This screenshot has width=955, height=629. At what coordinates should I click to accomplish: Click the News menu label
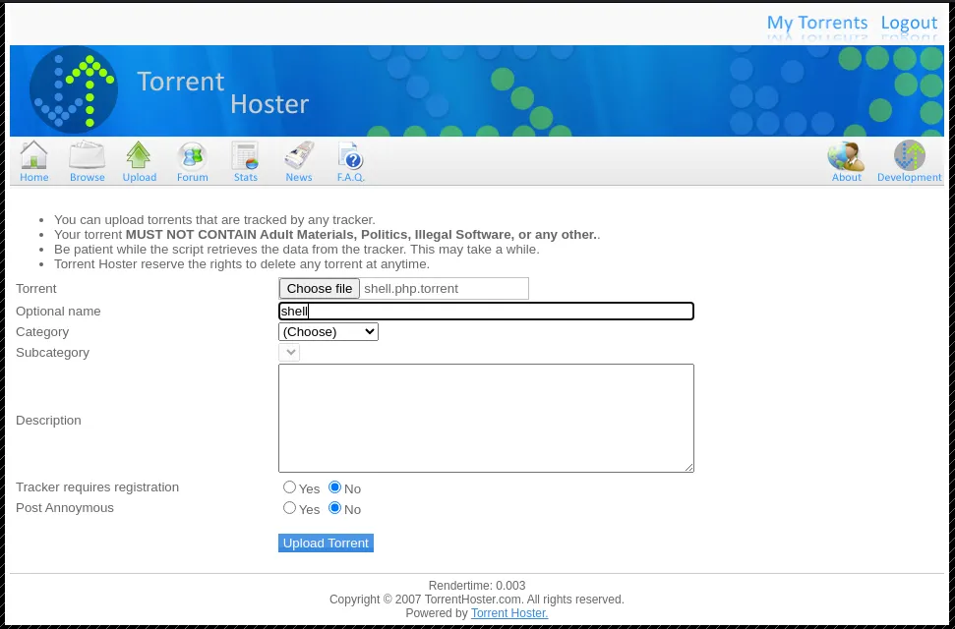coord(299,177)
